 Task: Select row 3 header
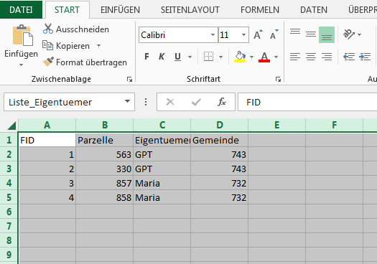tap(9, 169)
